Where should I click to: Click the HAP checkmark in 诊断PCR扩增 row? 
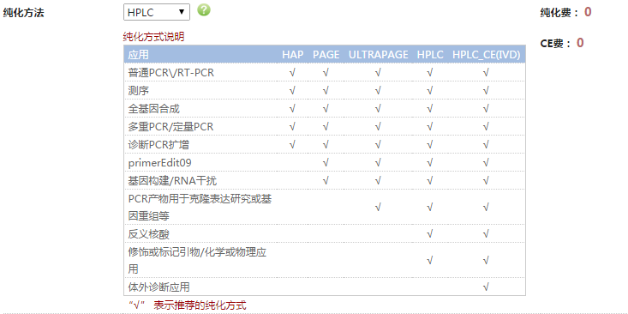292,145
